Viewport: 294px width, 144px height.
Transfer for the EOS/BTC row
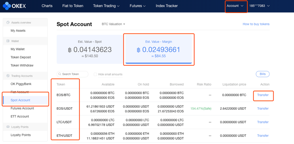[263, 95]
